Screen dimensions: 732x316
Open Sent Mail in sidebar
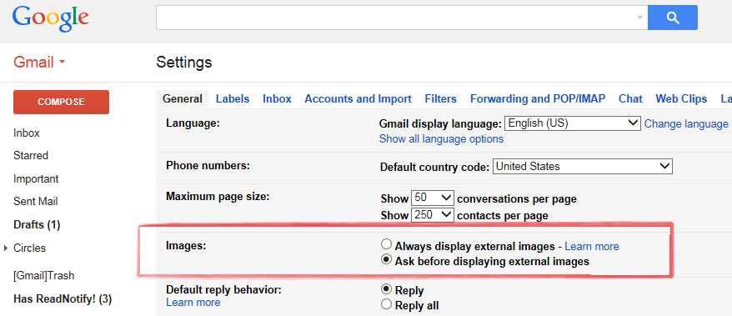[36, 202]
